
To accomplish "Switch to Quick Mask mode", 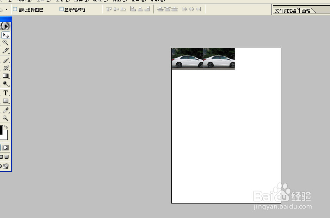I will (x=5, y=148).
